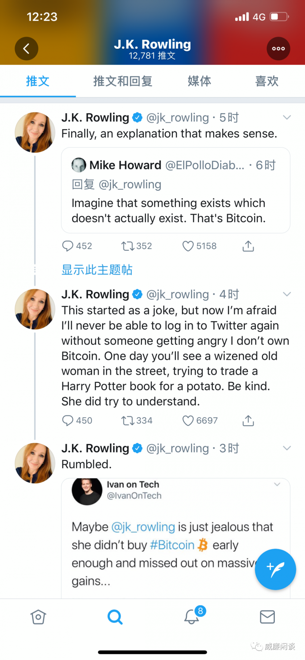Go to the home feed icon
This screenshot has width=305, height=660.
click(38, 617)
